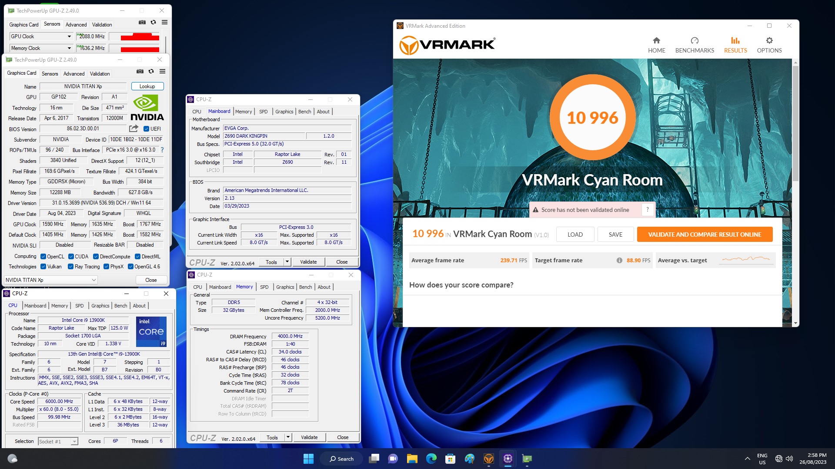Toggle the PhysX checkbox
Screen dimensions: 835x469
106,267
